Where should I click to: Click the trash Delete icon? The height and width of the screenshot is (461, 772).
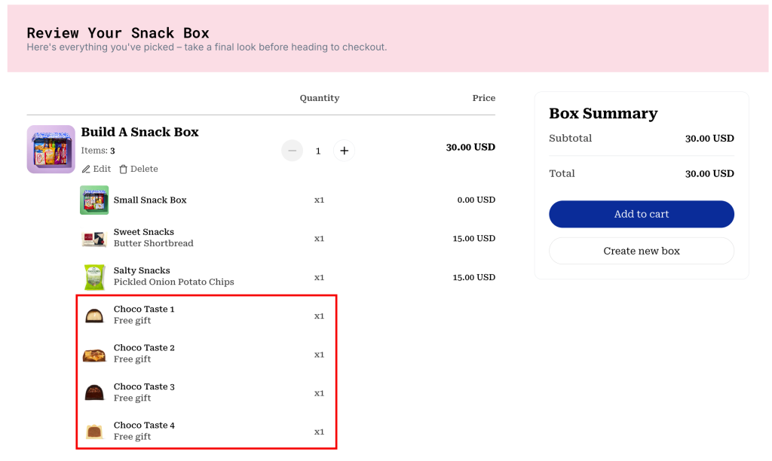124,169
